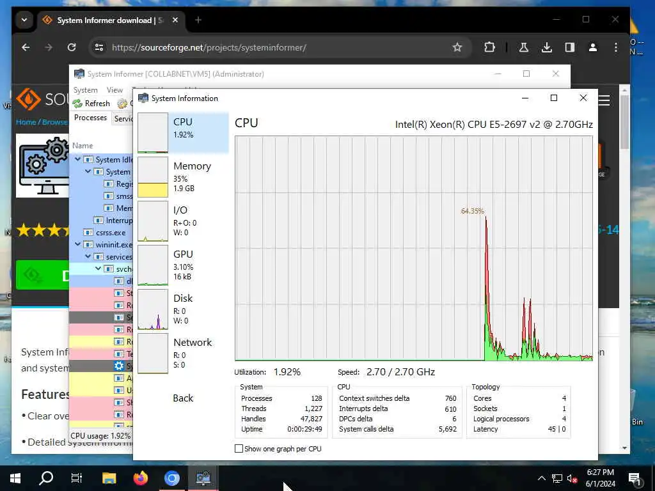The width and height of the screenshot is (655, 491).
Task: Collapse the System Idle process tree node
Action: [x=77, y=159]
